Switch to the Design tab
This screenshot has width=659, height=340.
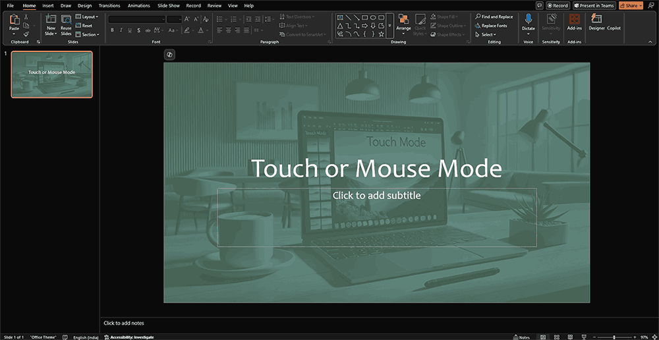pyautogui.click(x=84, y=5)
